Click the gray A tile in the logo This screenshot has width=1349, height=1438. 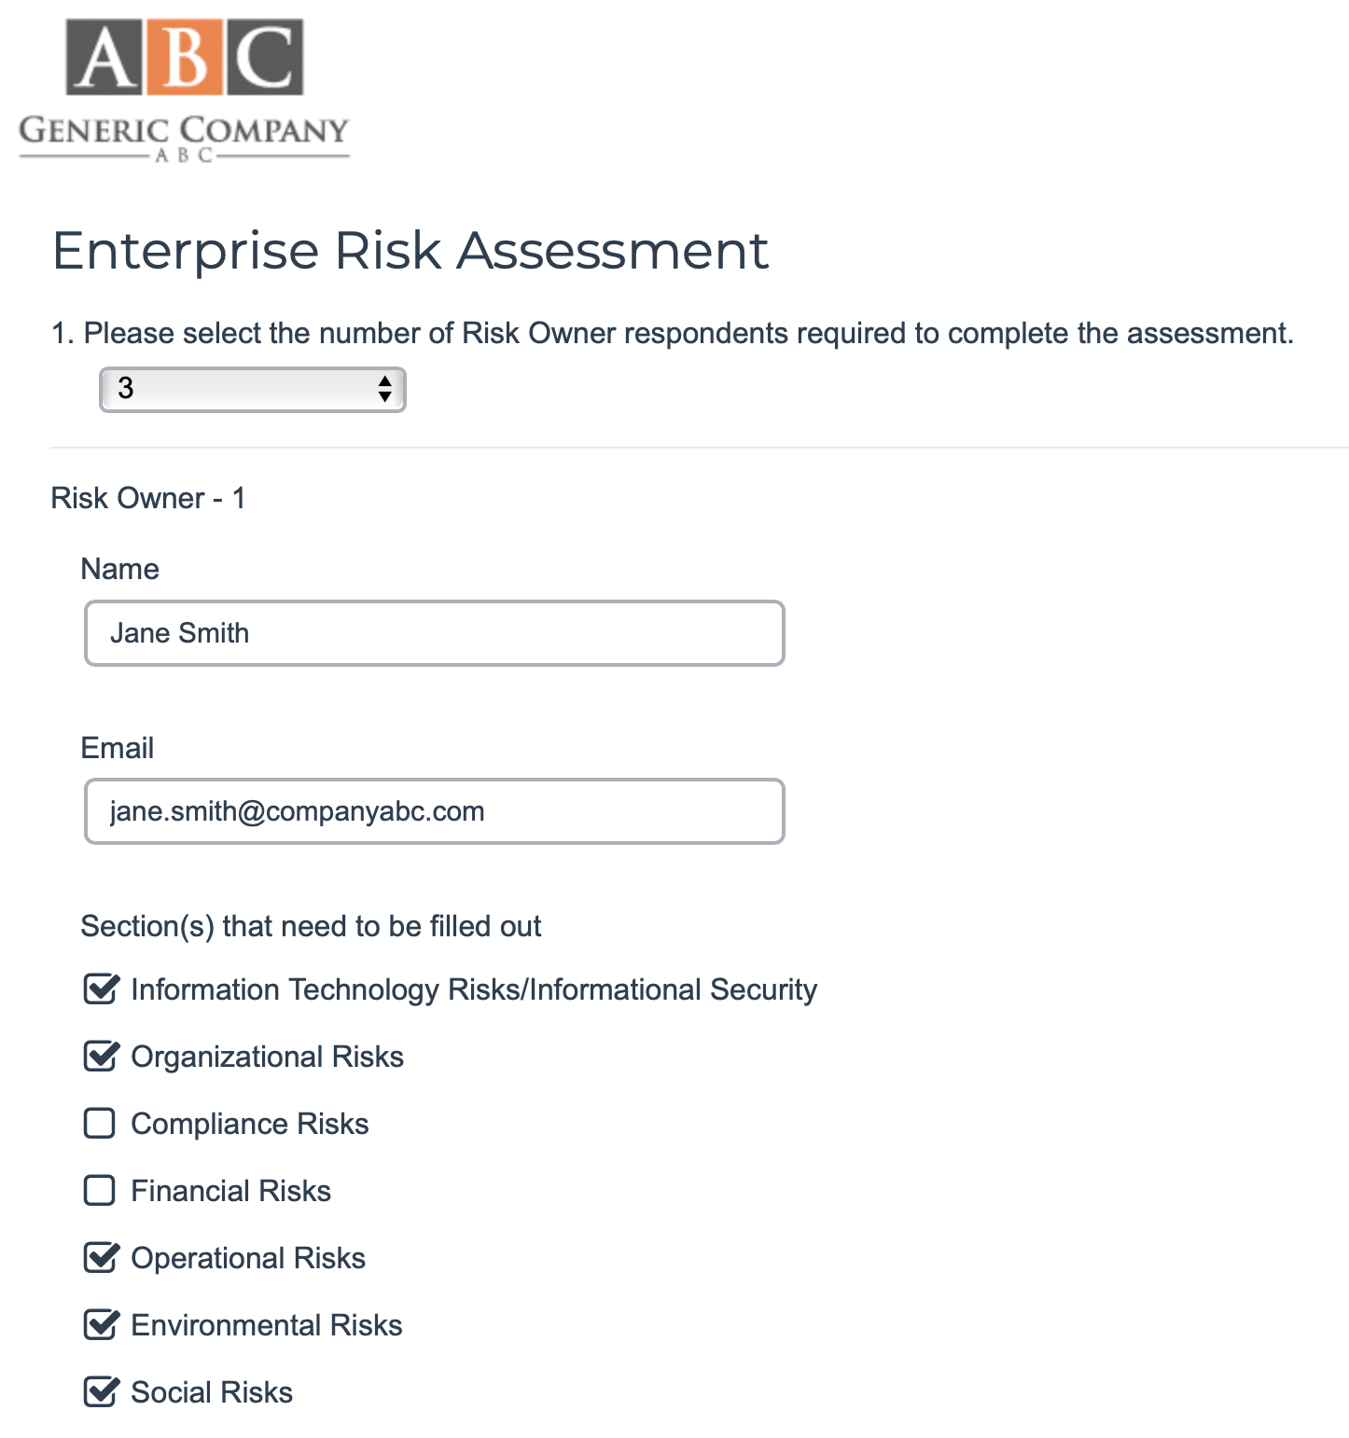coord(104,58)
